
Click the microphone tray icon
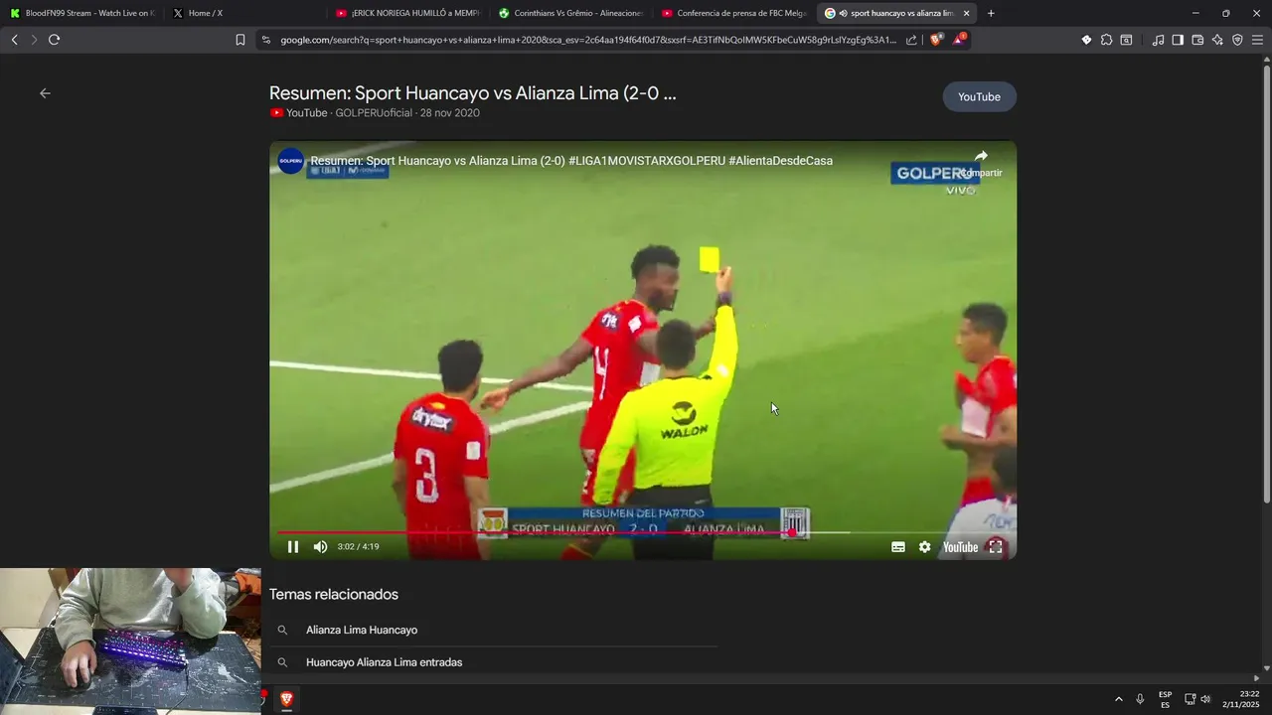click(x=1140, y=699)
